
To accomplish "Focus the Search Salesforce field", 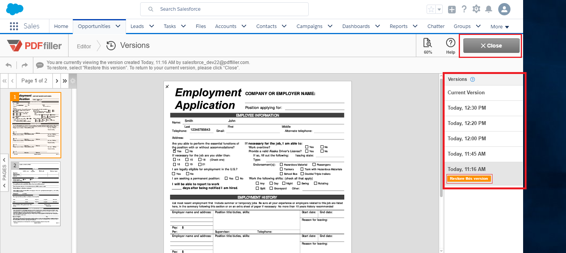I will pos(224,9).
